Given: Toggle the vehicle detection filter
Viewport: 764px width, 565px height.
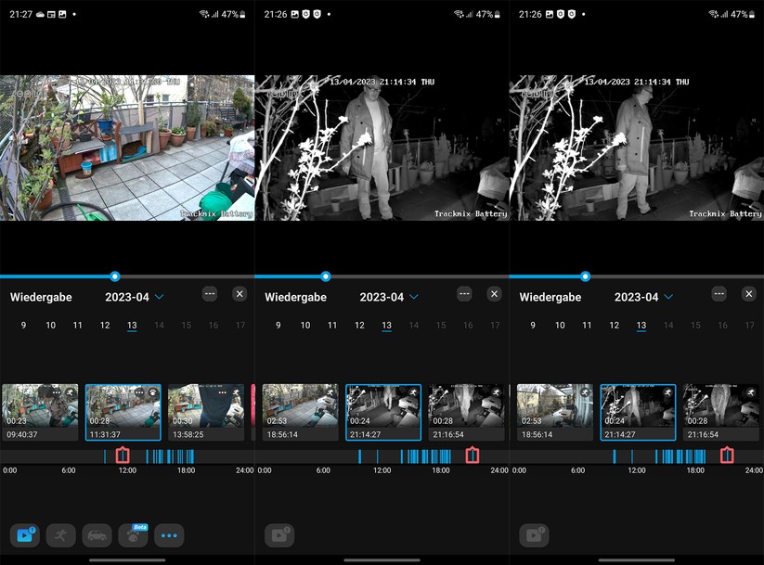Looking at the screenshot, I should [97, 536].
